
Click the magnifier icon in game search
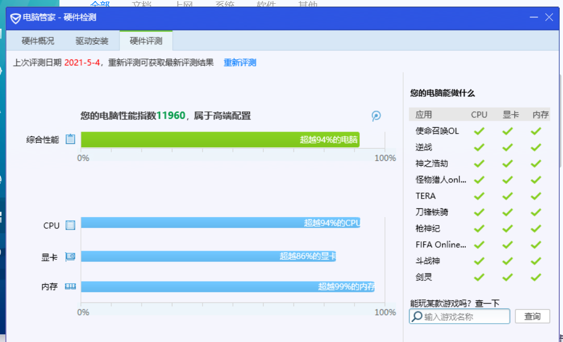[417, 317]
